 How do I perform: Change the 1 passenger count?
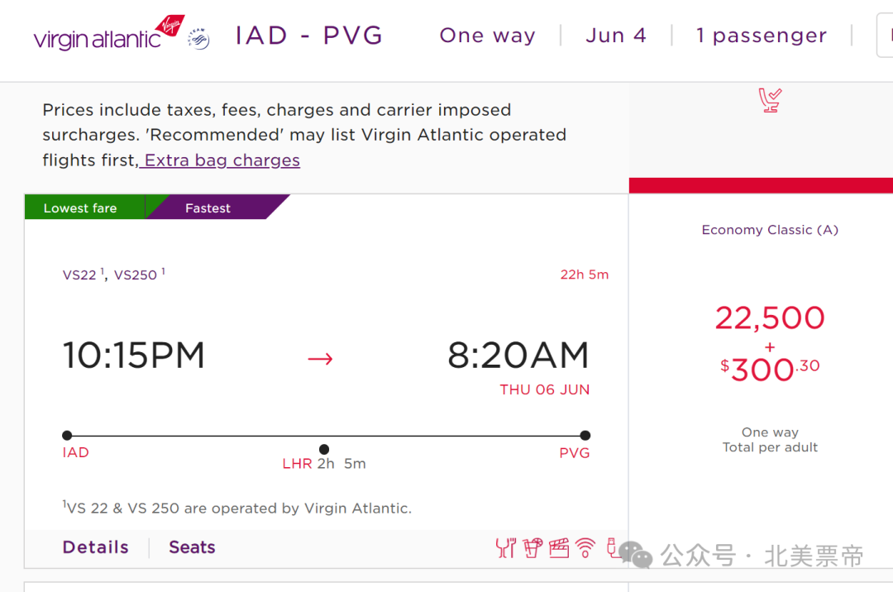click(762, 36)
